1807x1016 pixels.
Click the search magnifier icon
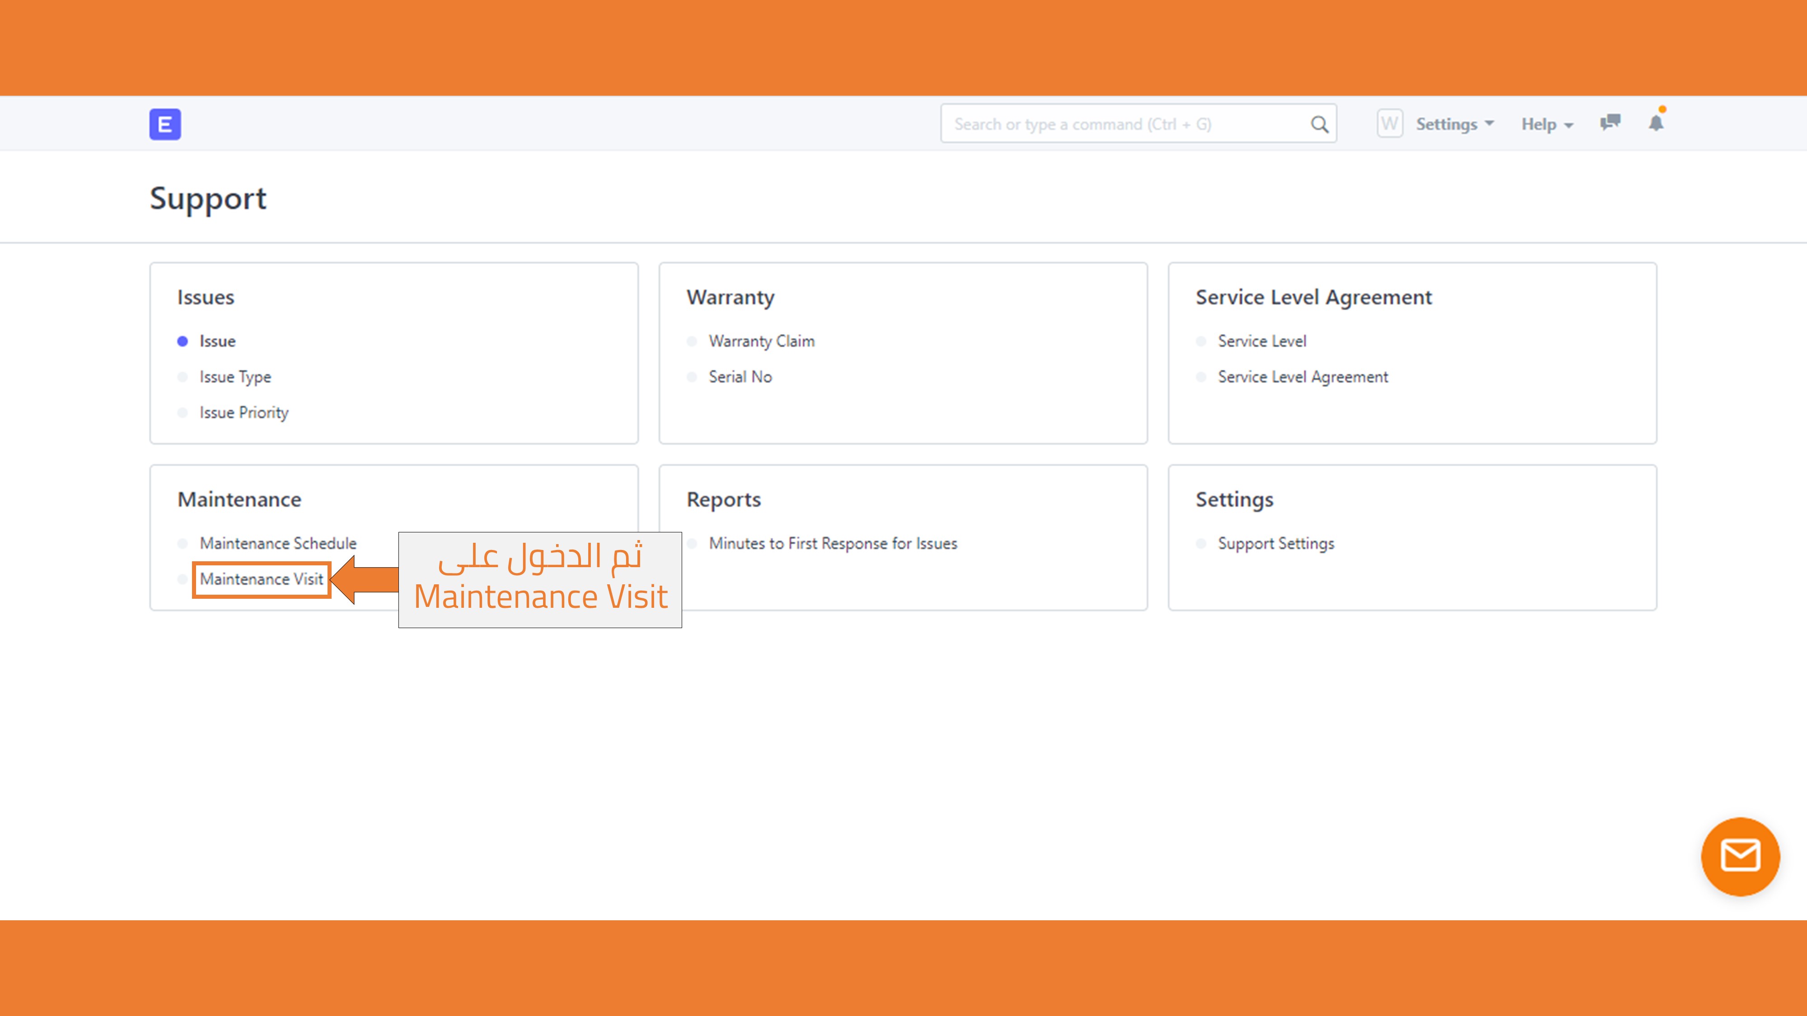1319,124
